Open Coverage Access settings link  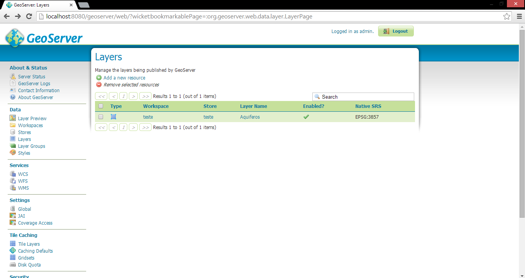(x=35, y=223)
